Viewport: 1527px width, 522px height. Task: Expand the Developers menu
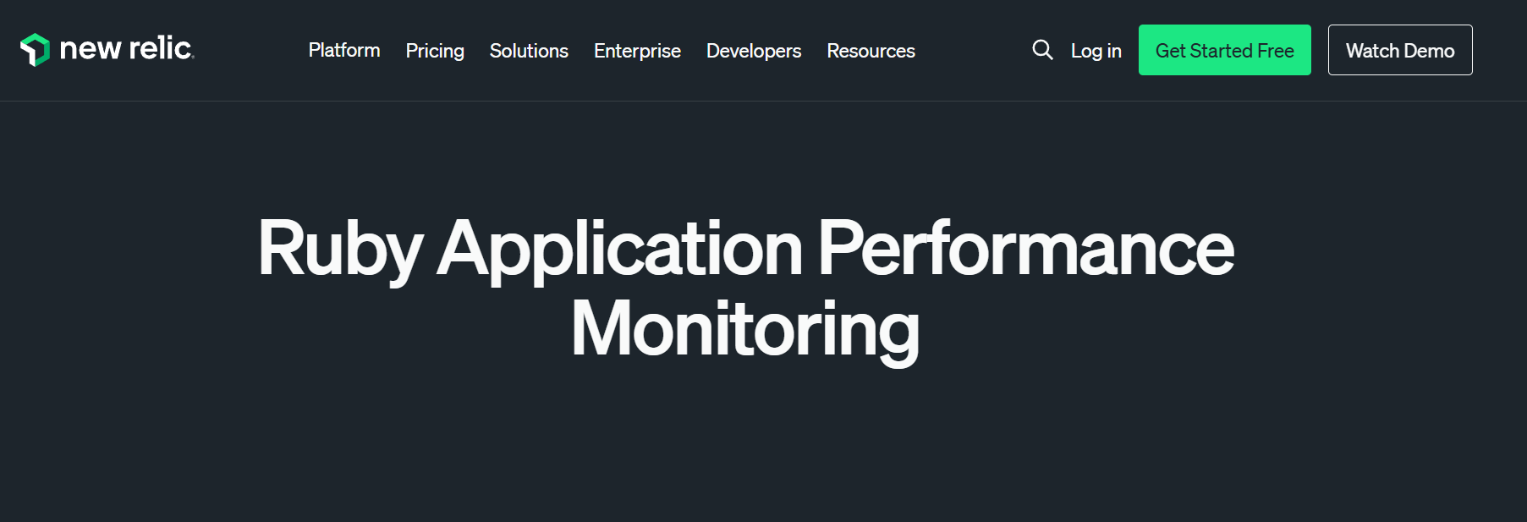753,51
